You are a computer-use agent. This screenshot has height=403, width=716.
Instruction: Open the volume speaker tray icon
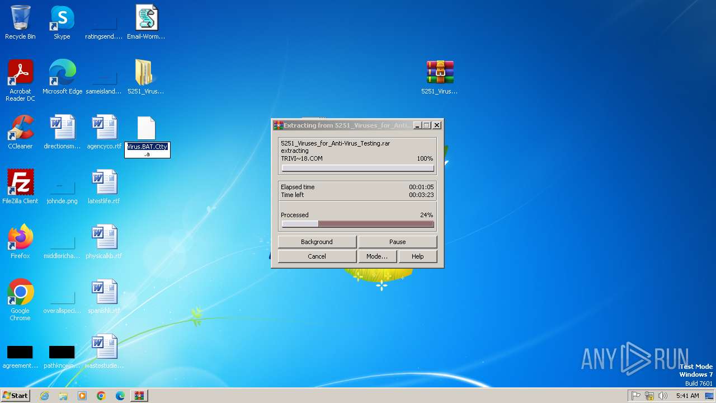(x=663, y=396)
